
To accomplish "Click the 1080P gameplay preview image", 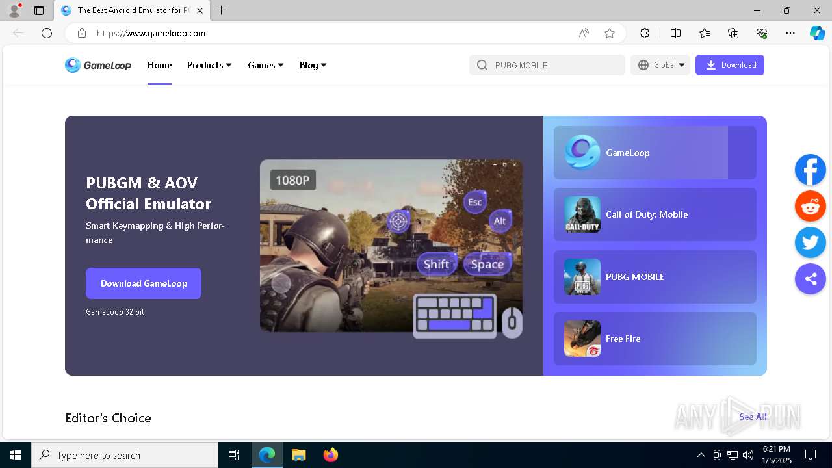I will [x=391, y=246].
